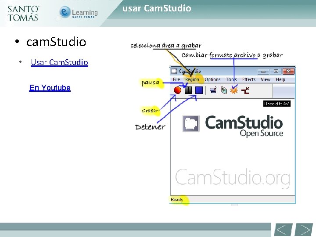Go to the previous slide arrow

point(283,230)
